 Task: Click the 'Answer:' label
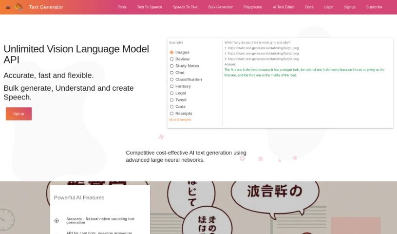pyautogui.click(x=230, y=64)
